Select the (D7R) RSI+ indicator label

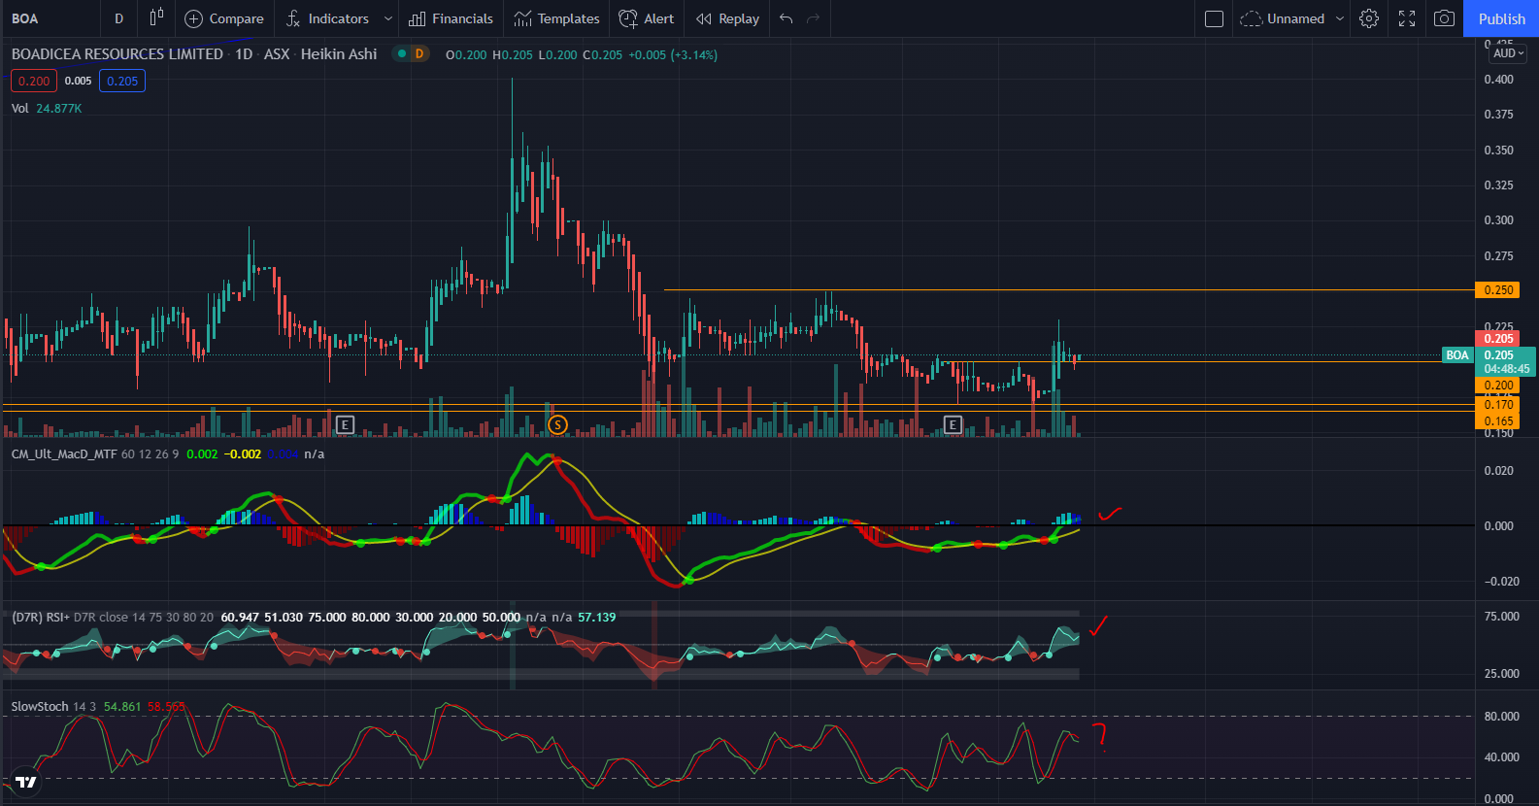tap(41, 617)
